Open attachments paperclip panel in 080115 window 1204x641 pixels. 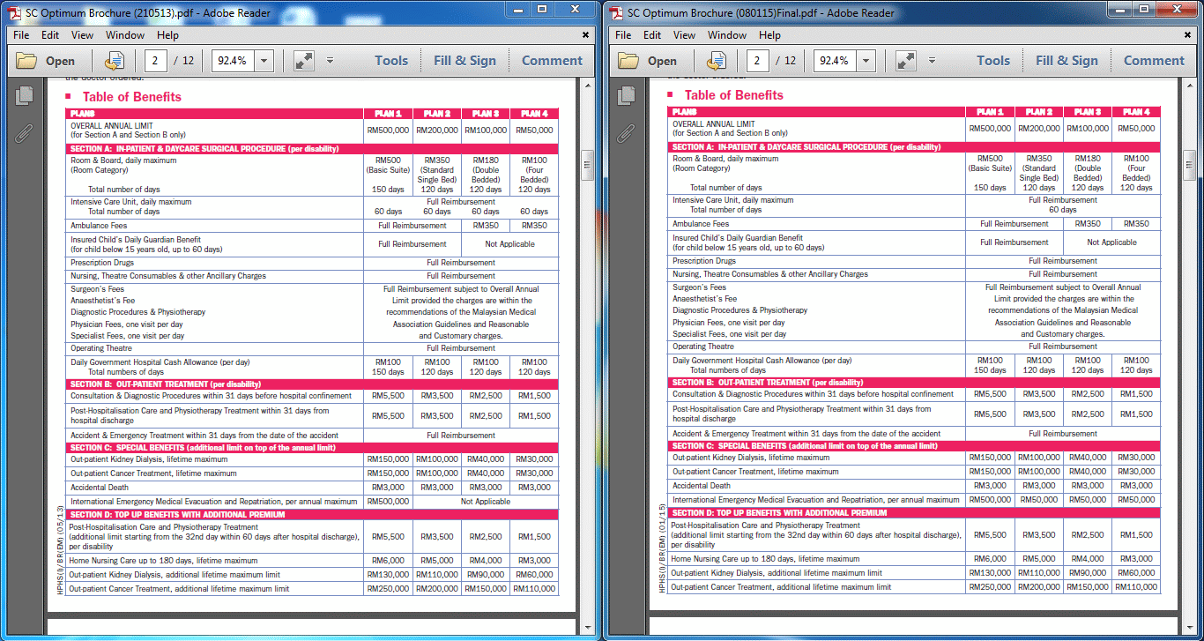coord(626,134)
